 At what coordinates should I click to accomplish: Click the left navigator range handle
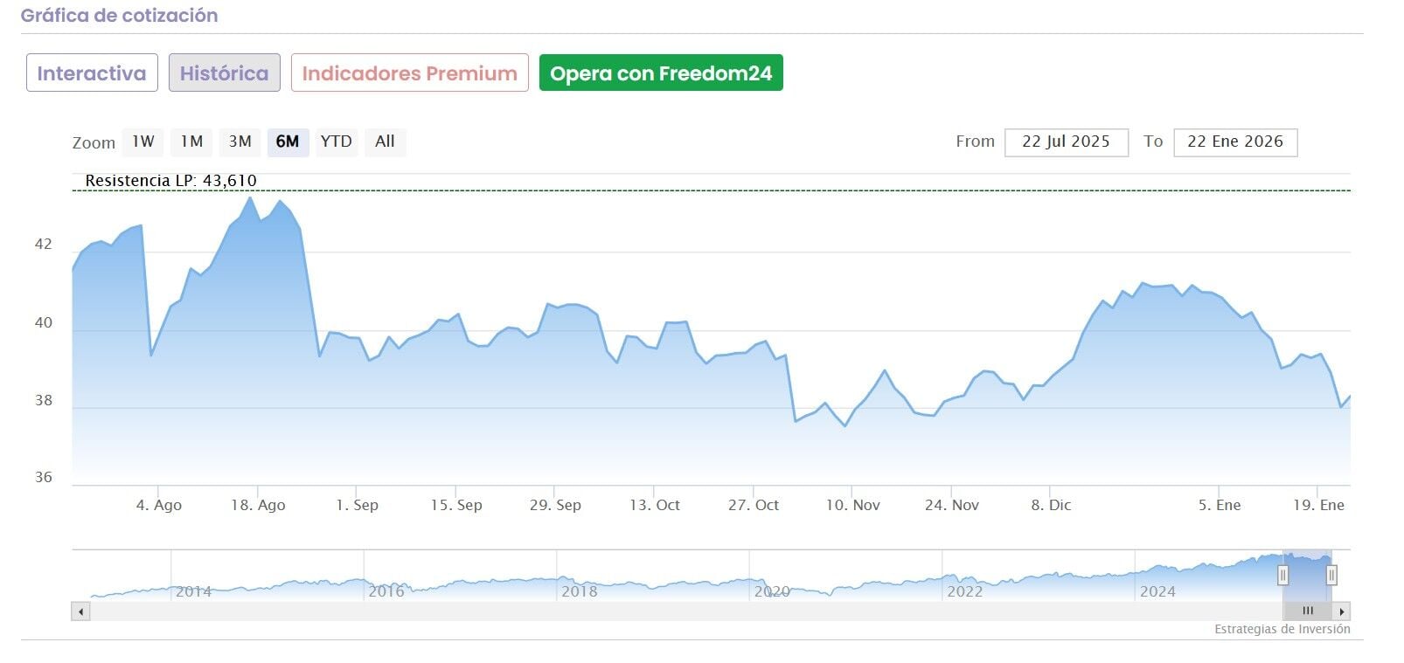1283,575
